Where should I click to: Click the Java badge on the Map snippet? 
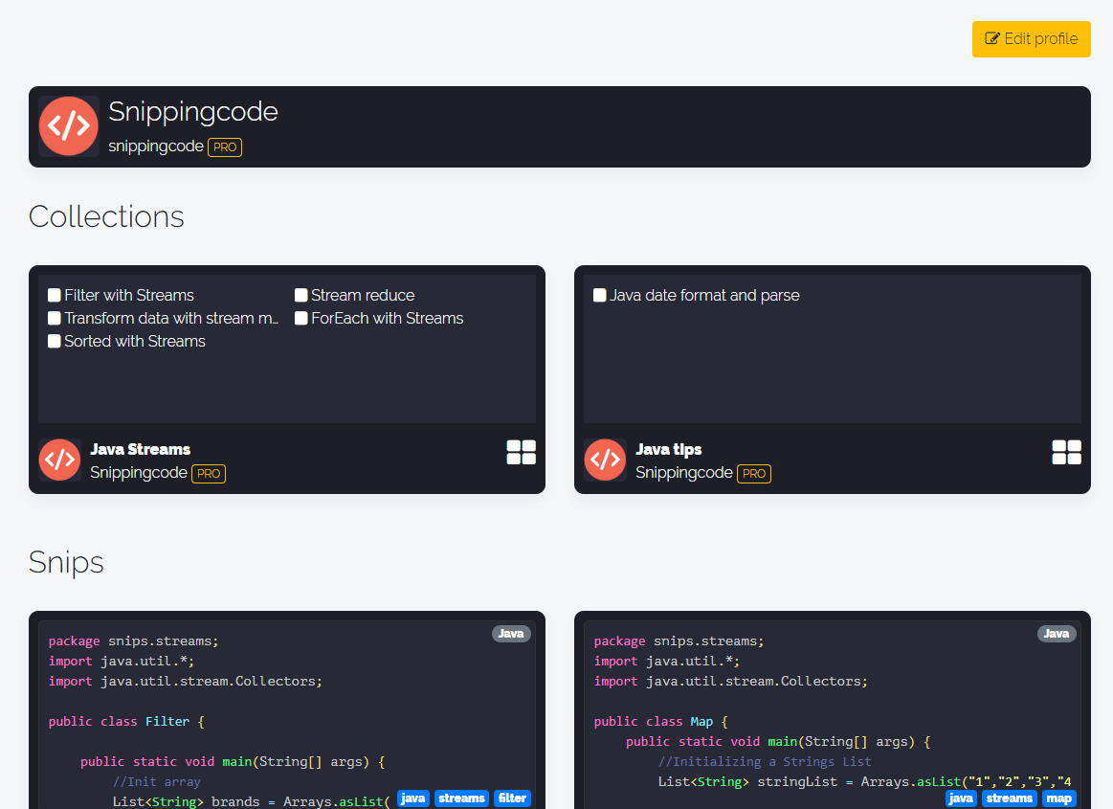coord(1056,633)
